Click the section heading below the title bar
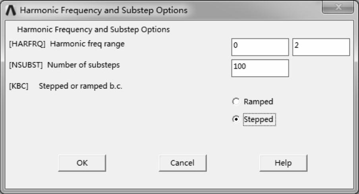359x194 pixels. point(93,29)
